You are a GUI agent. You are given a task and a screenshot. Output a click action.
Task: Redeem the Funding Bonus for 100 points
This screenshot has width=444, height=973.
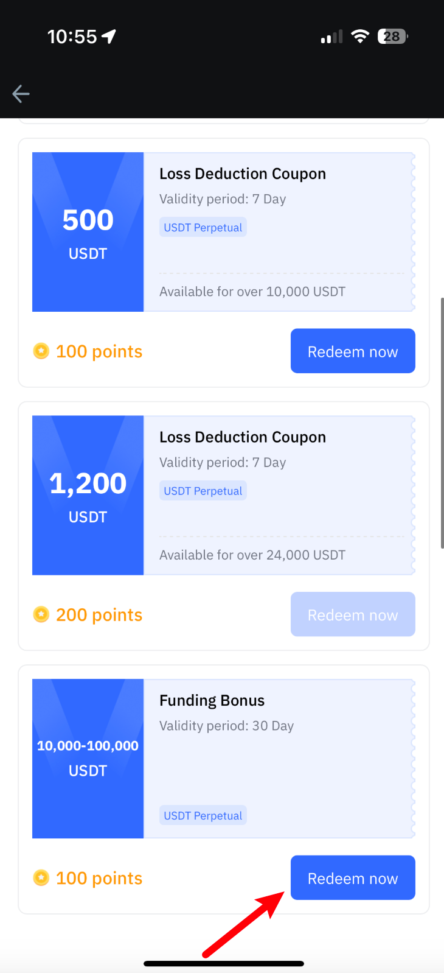(353, 878)
